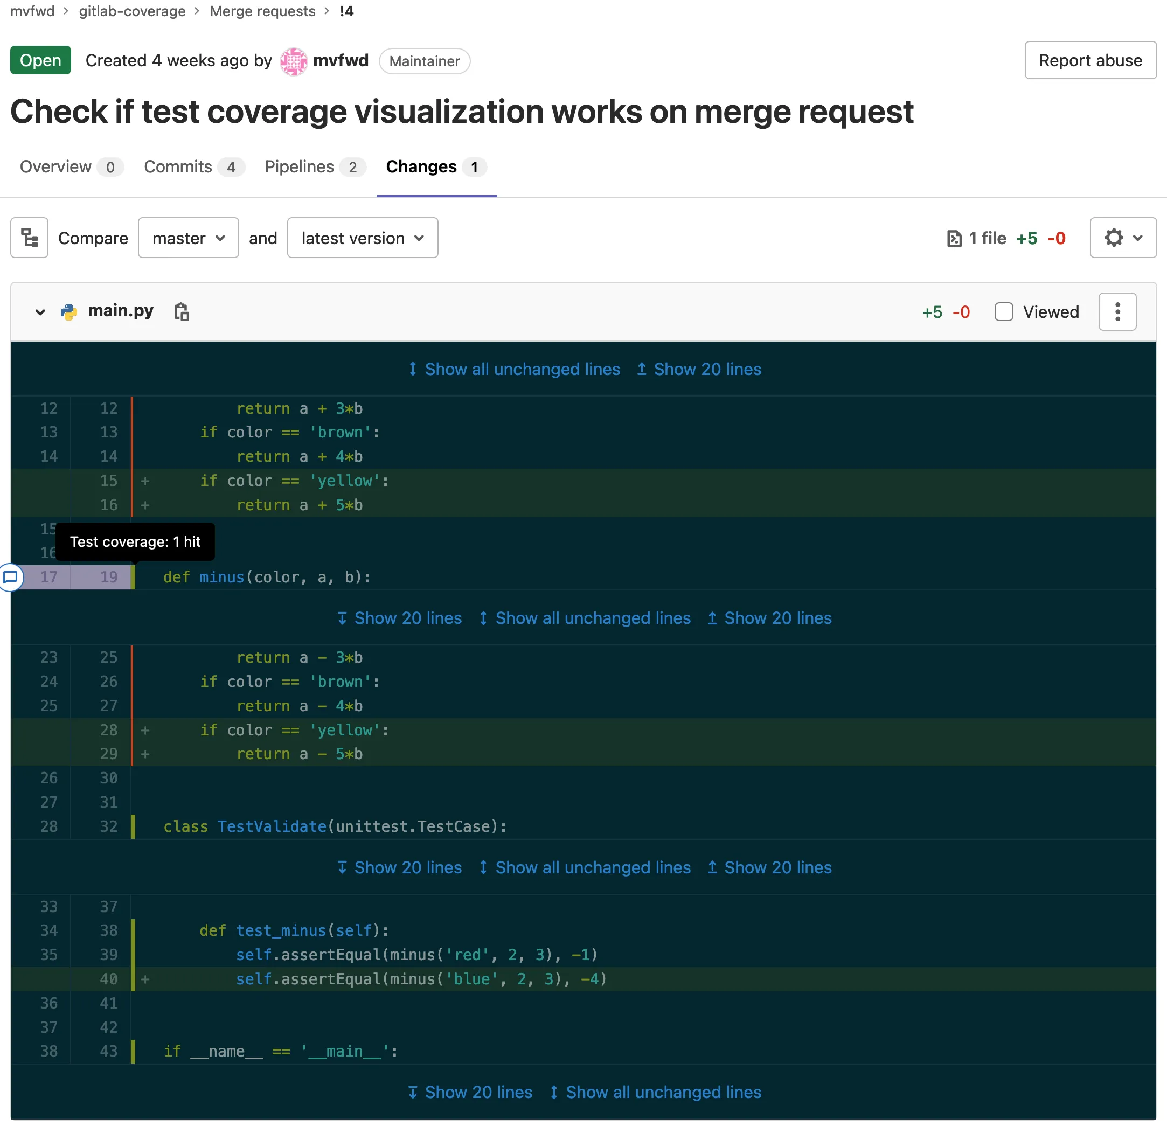This screenshot has width=1167, height=1126.
Task: Click the Report abuse button
Action: (1089, 60)
